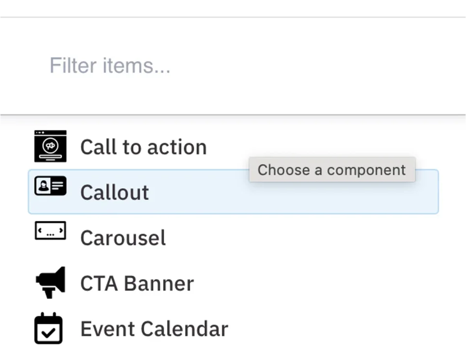Select the Event Calendar checkmark calendar icon

(48, 328)
